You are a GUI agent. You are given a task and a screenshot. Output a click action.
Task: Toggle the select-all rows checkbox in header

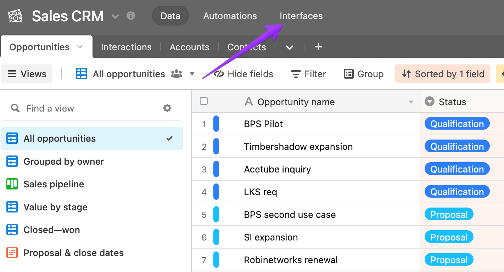click(204, 101)
